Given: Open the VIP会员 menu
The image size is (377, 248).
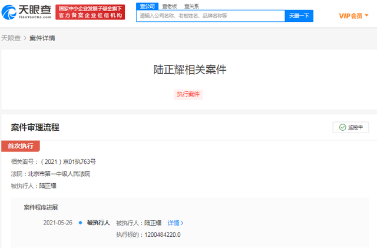Looking at the screenshot, I should (350, 16).
